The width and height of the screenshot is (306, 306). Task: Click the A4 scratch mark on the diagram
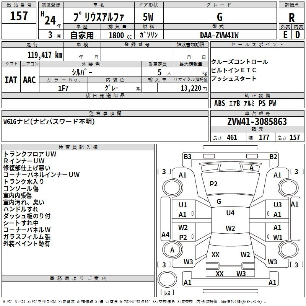click(166, 234)
